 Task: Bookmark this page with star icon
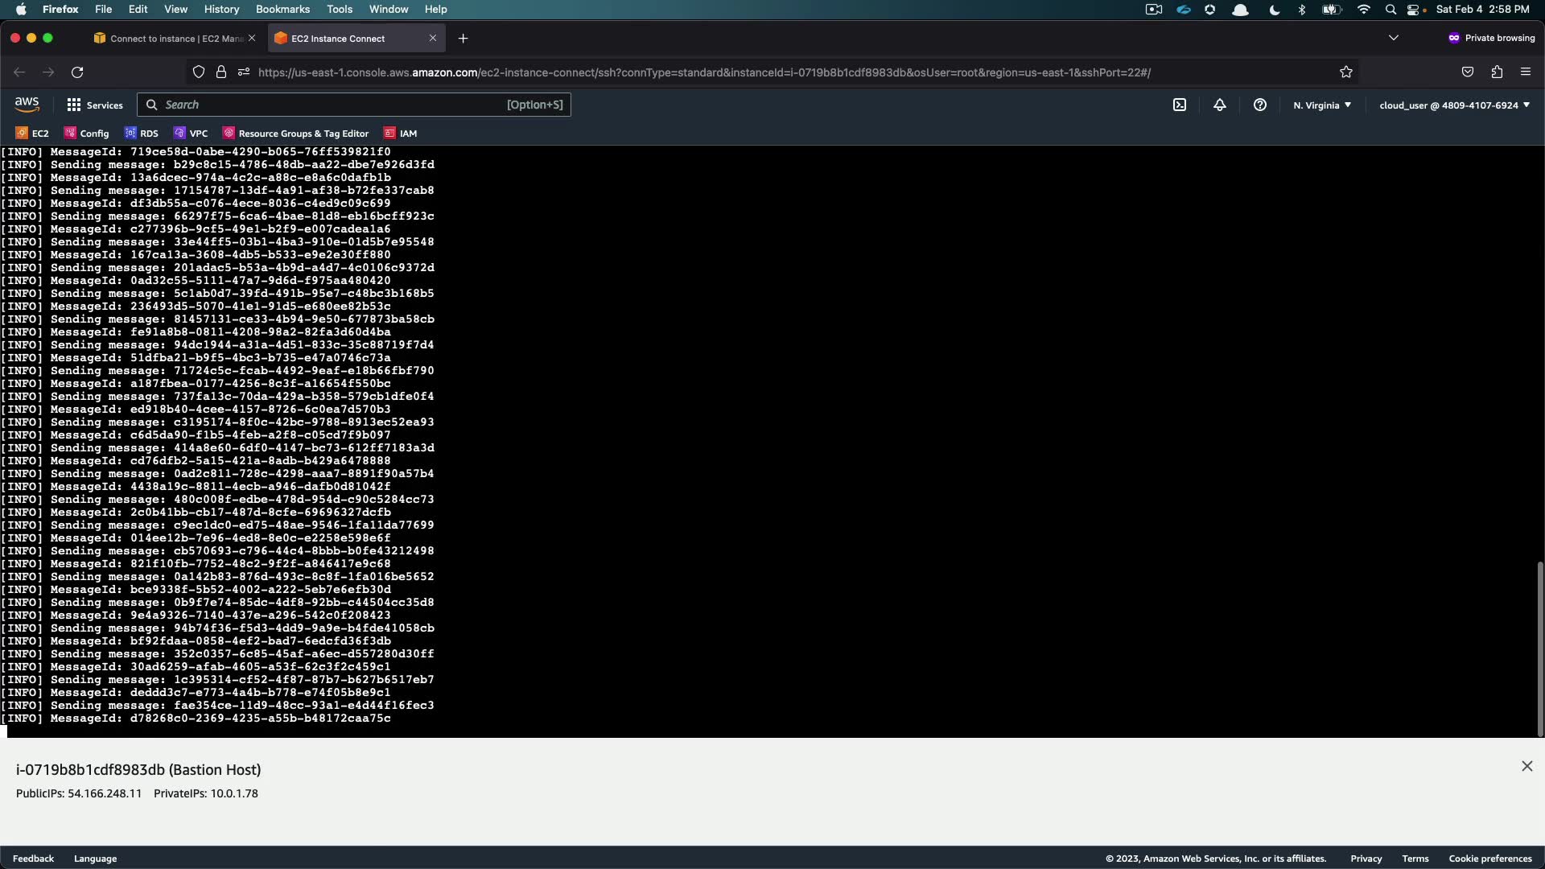(x=1345, y=72)
